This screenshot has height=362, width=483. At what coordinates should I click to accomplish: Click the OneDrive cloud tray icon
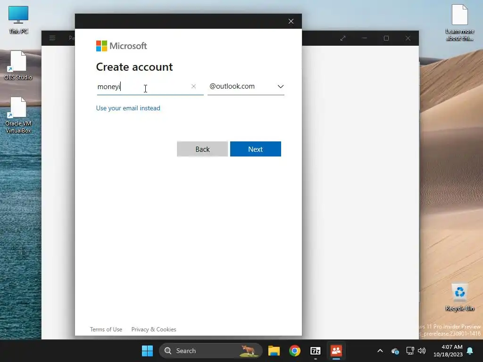click(x=395, y=351)
